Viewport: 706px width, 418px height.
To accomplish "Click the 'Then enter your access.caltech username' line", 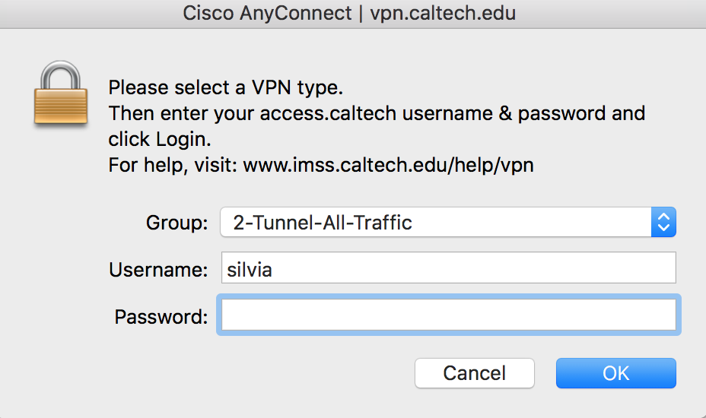I will pyautogui.click(x=304, y=113).
